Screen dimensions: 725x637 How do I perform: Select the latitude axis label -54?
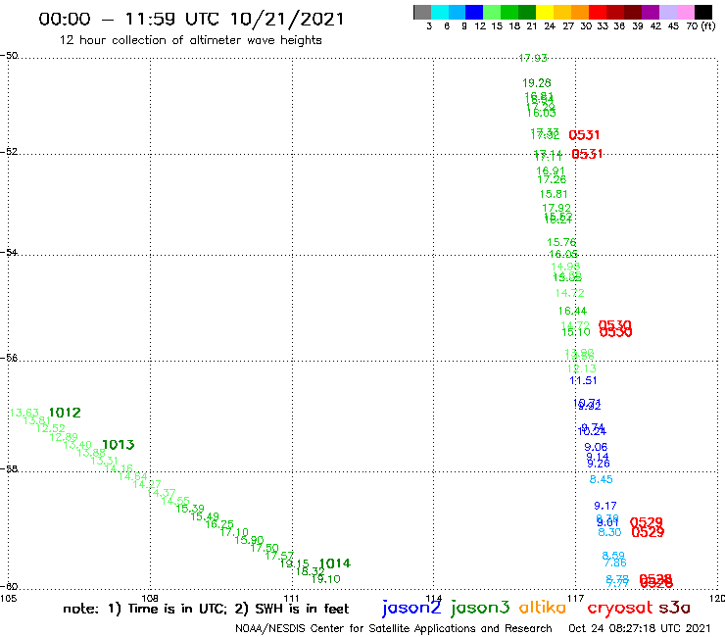[9, 252]
